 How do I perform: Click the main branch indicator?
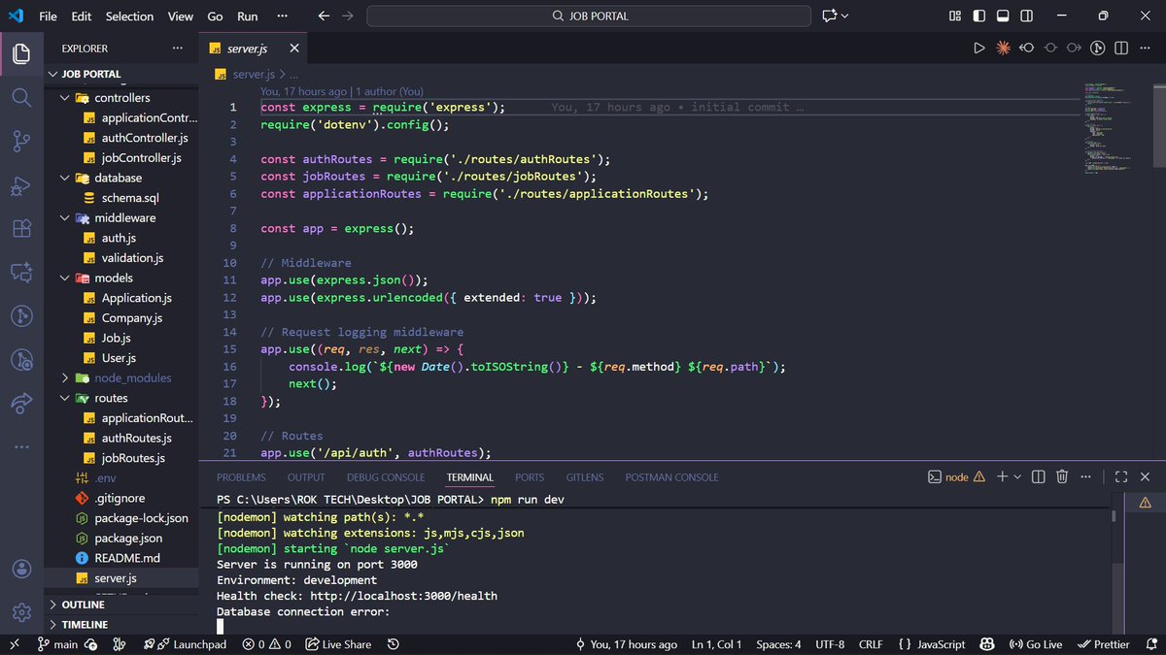pyautogui.click(x=56, y=644)
